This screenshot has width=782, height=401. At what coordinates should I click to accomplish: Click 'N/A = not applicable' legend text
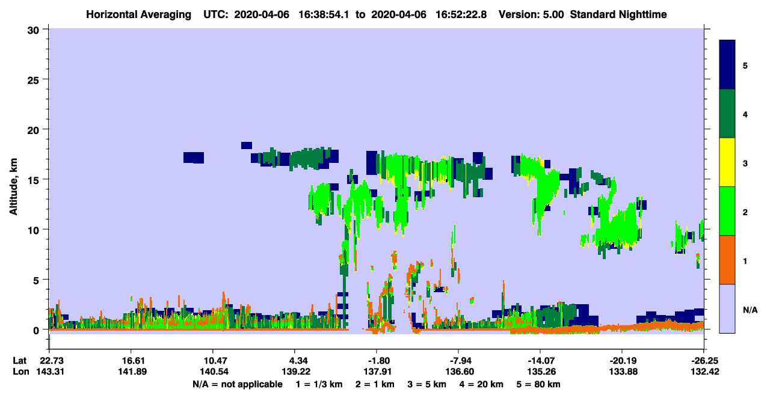coord(237,384)
